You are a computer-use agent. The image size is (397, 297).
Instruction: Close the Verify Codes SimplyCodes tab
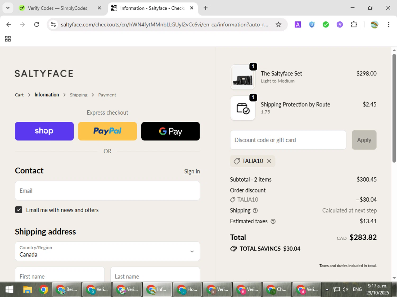[x=99, y=8]
